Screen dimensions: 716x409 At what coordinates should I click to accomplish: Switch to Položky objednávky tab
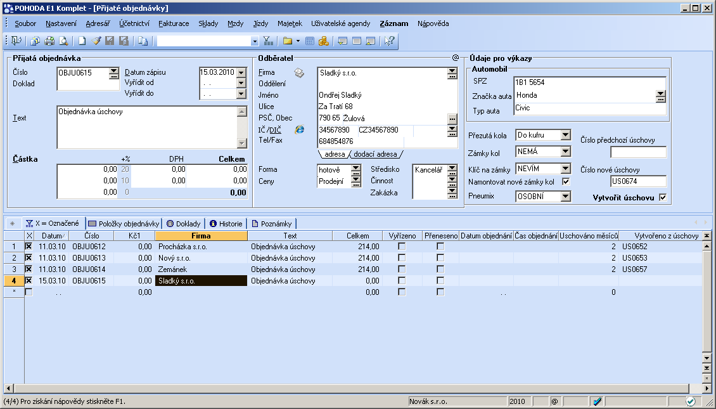point(124,223)
